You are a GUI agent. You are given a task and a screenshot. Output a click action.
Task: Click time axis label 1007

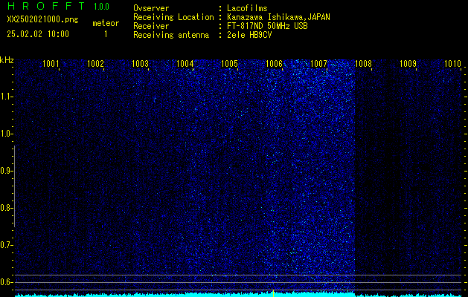pos(318,63)
